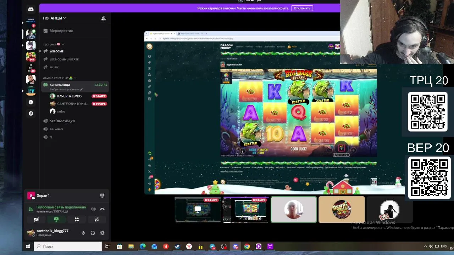Click Выбрать статус канала text

(65, 90)
